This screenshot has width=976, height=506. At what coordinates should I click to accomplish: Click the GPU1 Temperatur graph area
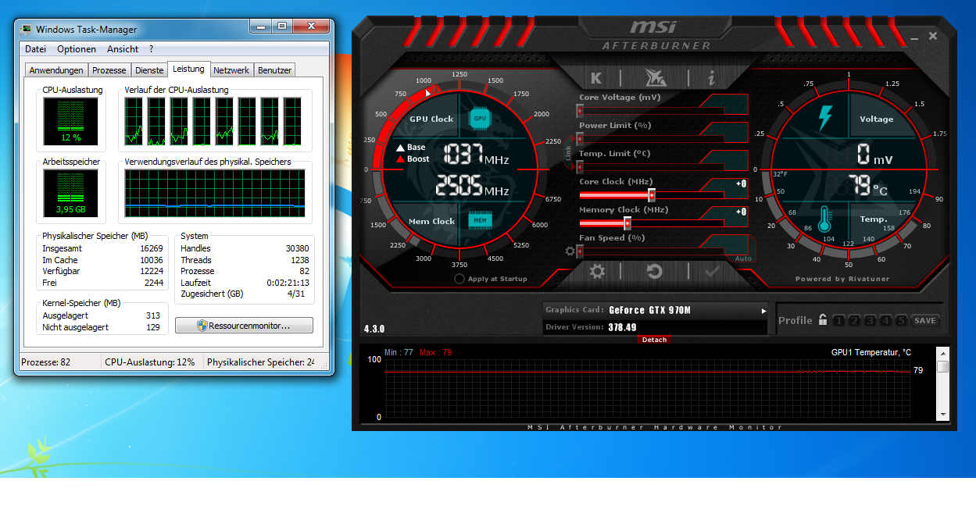pyautogui.click(x=647, y=388)
